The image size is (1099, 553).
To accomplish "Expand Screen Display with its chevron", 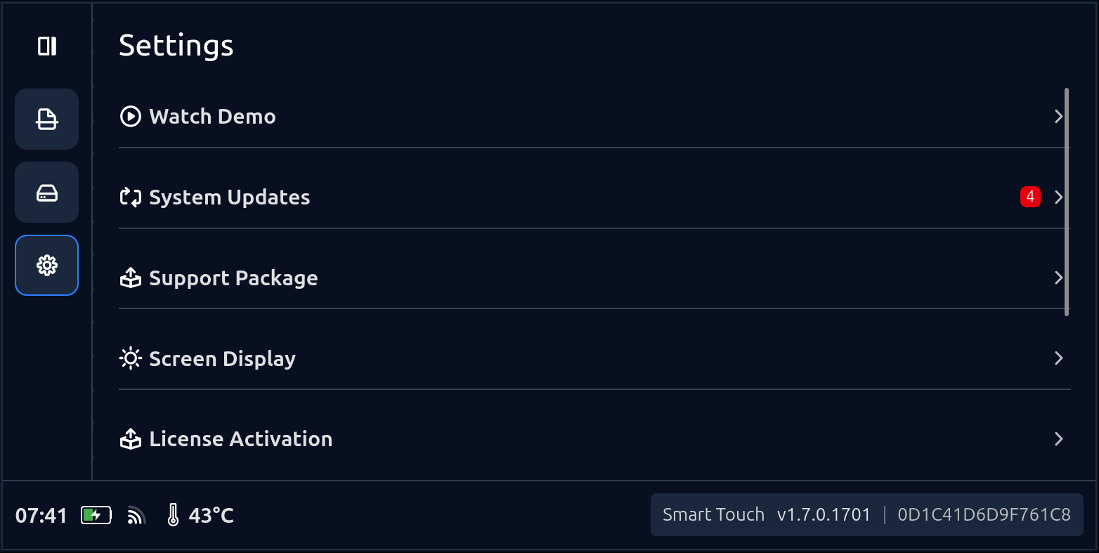I will tap(1058, 358).
